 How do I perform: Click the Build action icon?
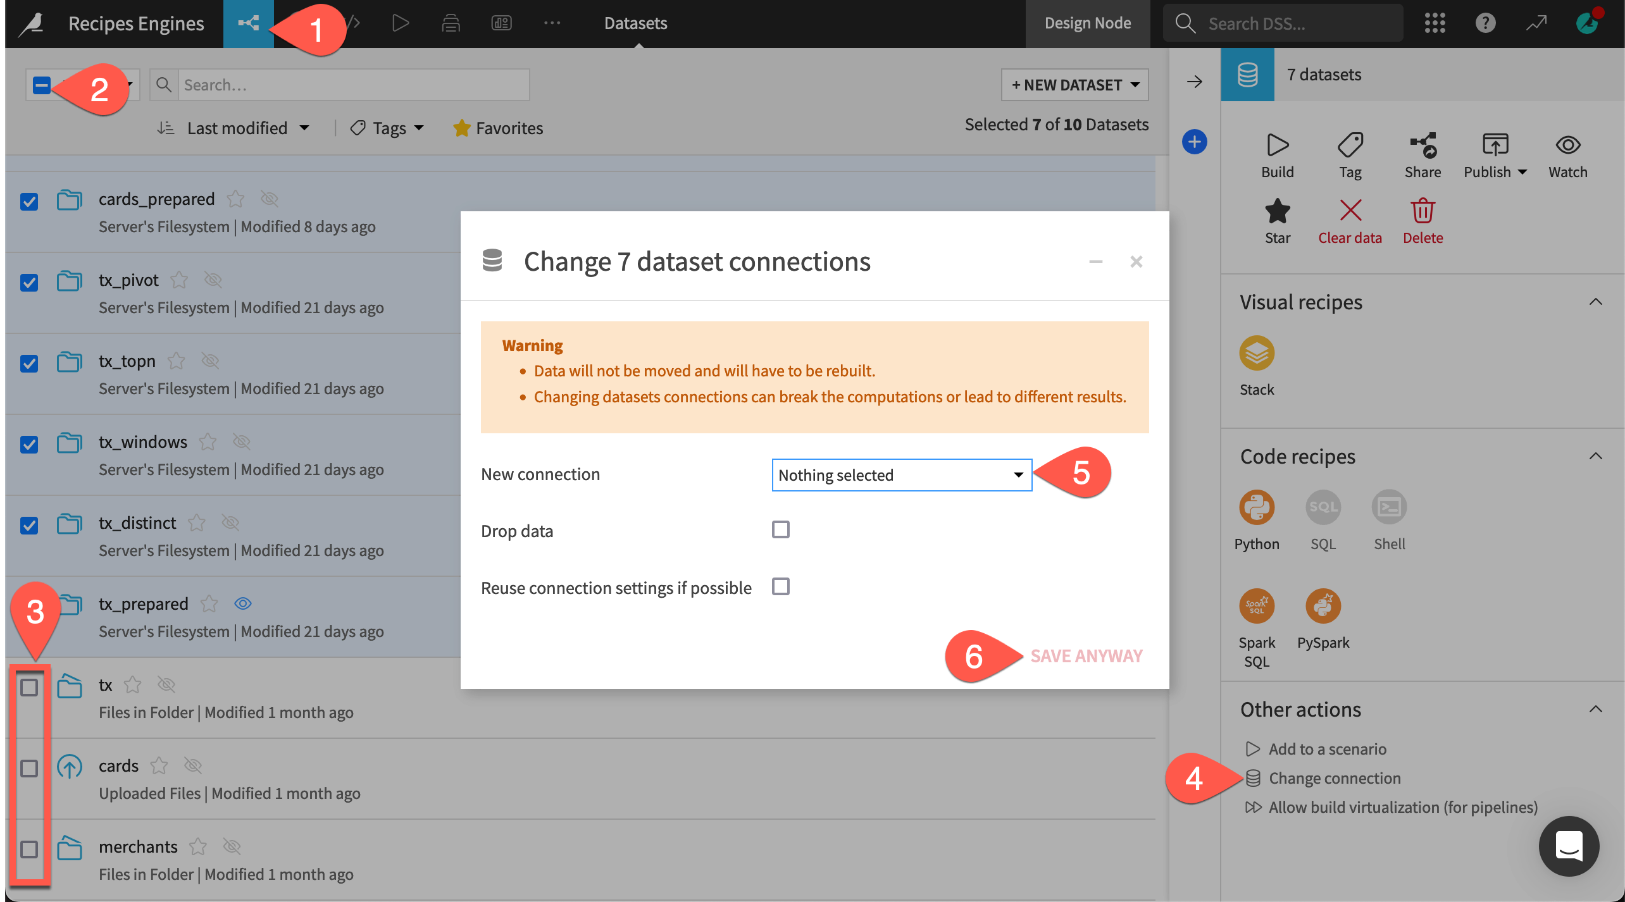pos(1277,145)
